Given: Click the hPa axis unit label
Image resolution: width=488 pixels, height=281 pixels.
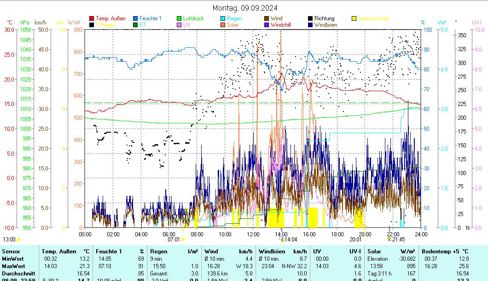Looking at the screenshot, I should pos(24,23).
